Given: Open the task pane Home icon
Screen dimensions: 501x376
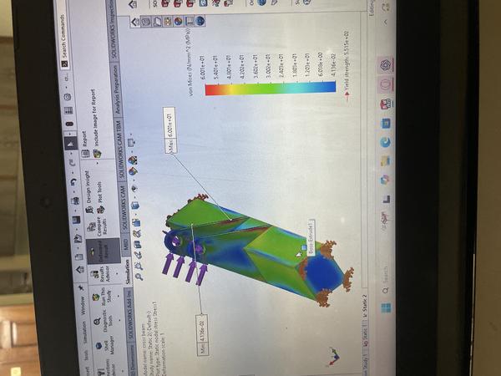Looking at the screenshot, I should (135, 23).
